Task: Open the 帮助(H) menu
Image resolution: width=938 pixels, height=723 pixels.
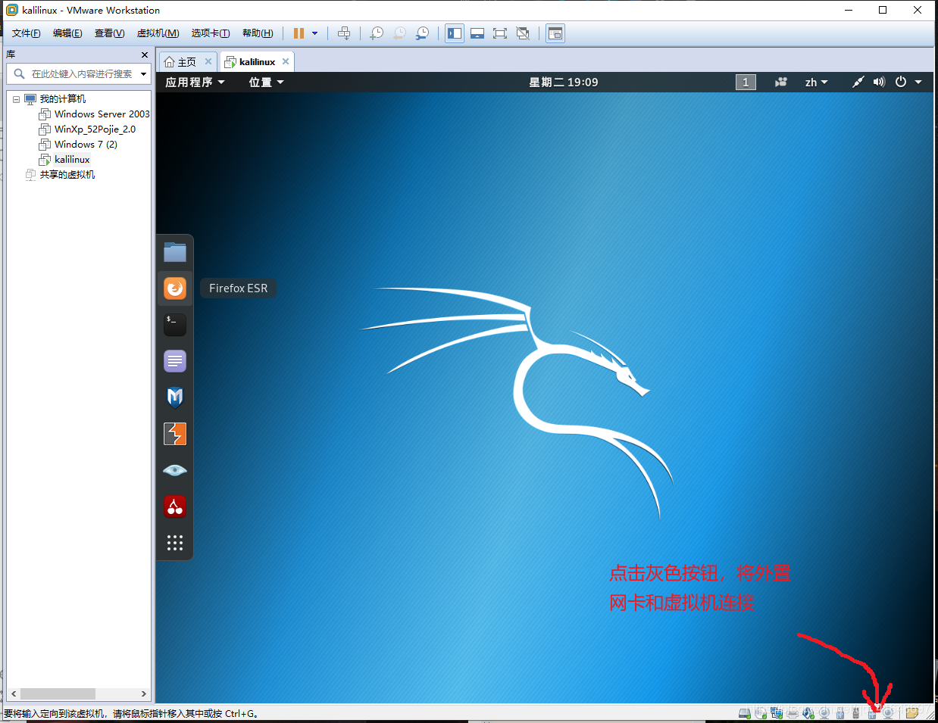Action: 258,33
